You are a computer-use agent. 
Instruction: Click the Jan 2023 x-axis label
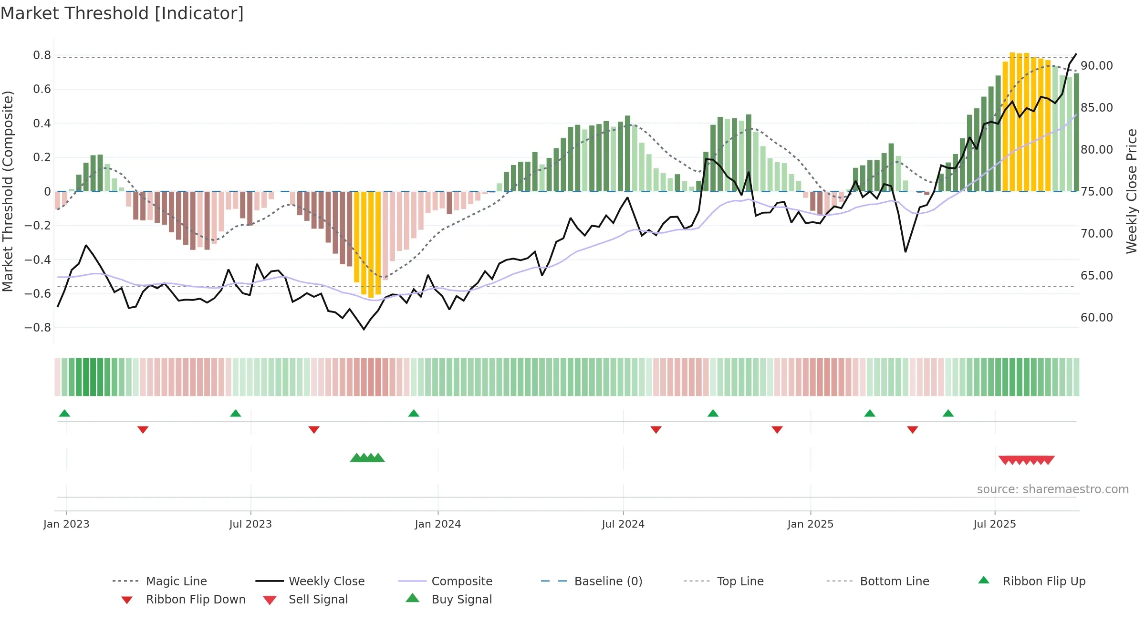point(66,524)
